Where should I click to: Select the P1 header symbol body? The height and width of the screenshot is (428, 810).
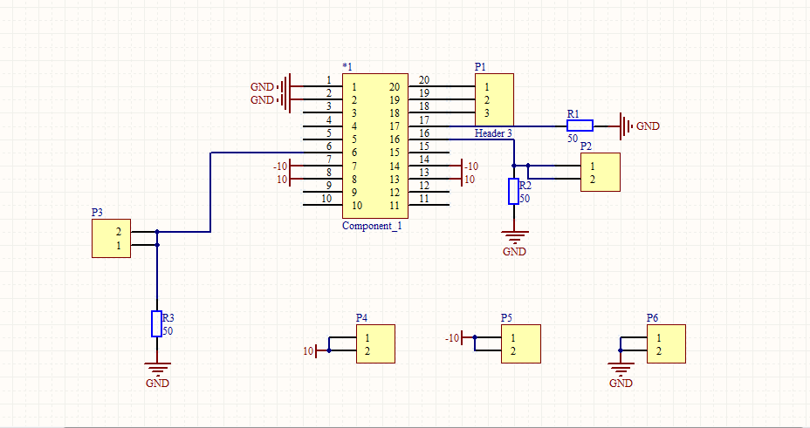tap(494, 99)
